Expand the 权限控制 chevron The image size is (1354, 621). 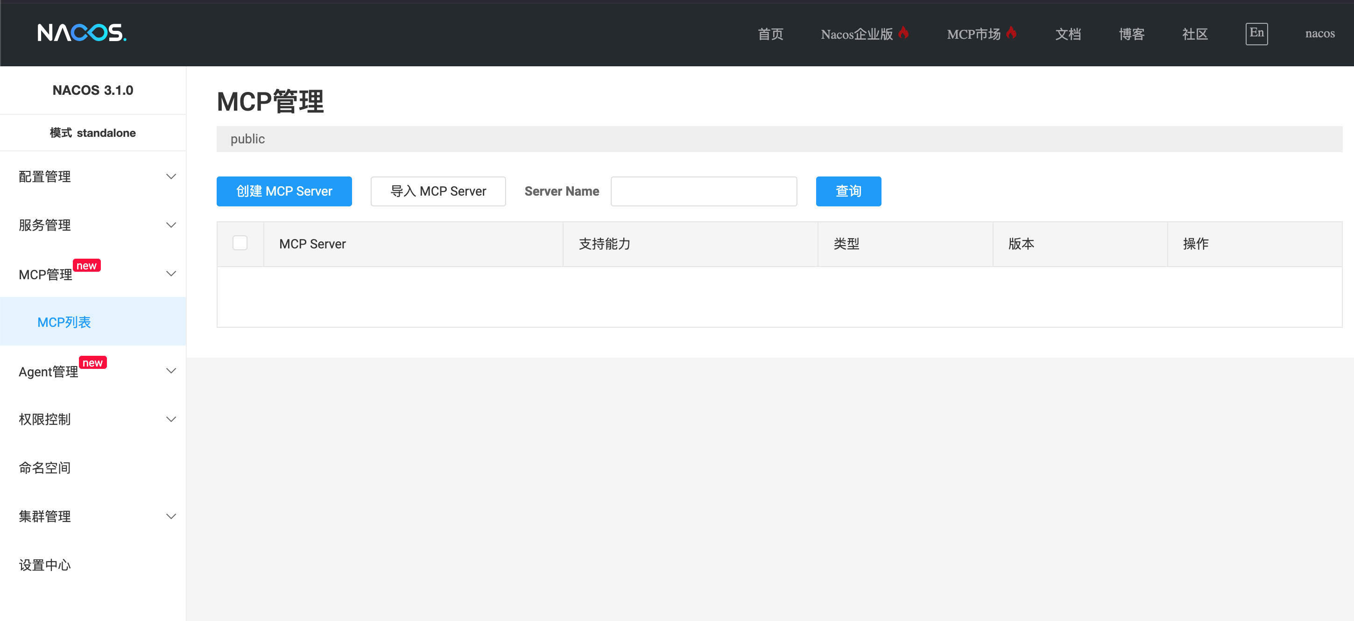click(171, 419)
